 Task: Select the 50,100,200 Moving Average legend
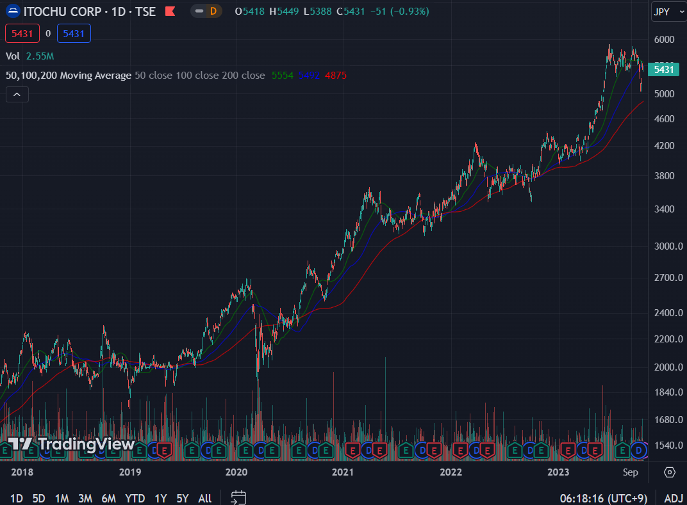[69, 76]
